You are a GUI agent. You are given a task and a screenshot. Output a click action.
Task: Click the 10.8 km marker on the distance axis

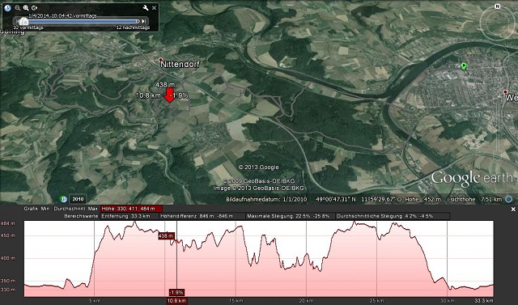(x=176, y=301)
